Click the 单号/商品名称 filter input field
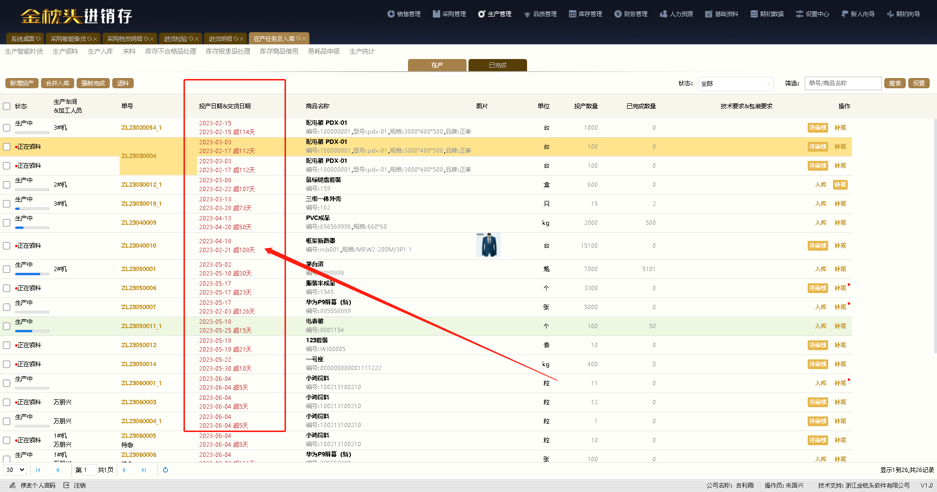This screenshot has width=937, height=492. 843,83
